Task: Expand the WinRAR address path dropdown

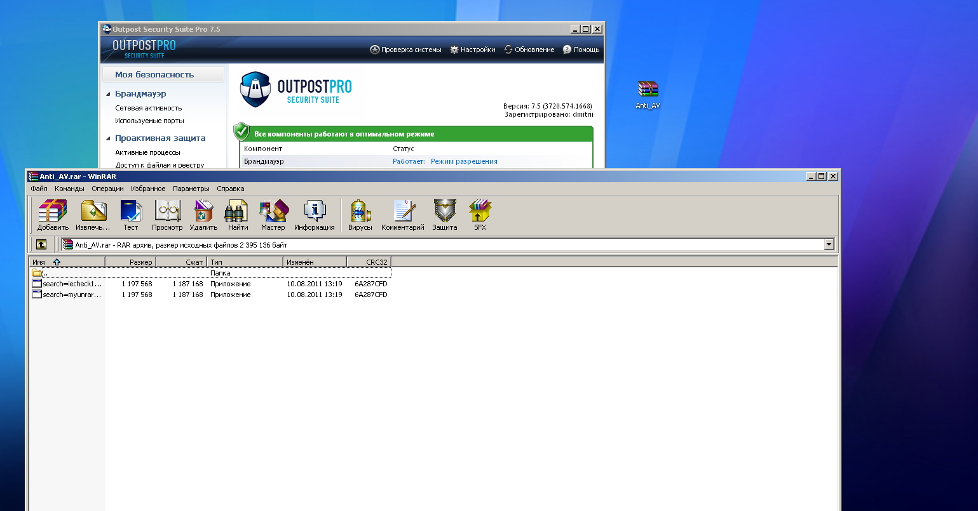Action: coord(829,244)
